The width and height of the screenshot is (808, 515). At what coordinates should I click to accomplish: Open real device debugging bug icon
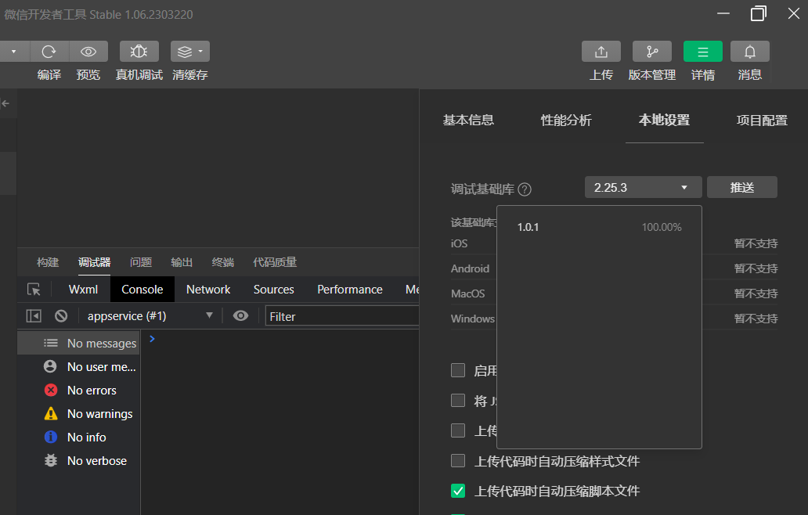click(x=139, y=52)
